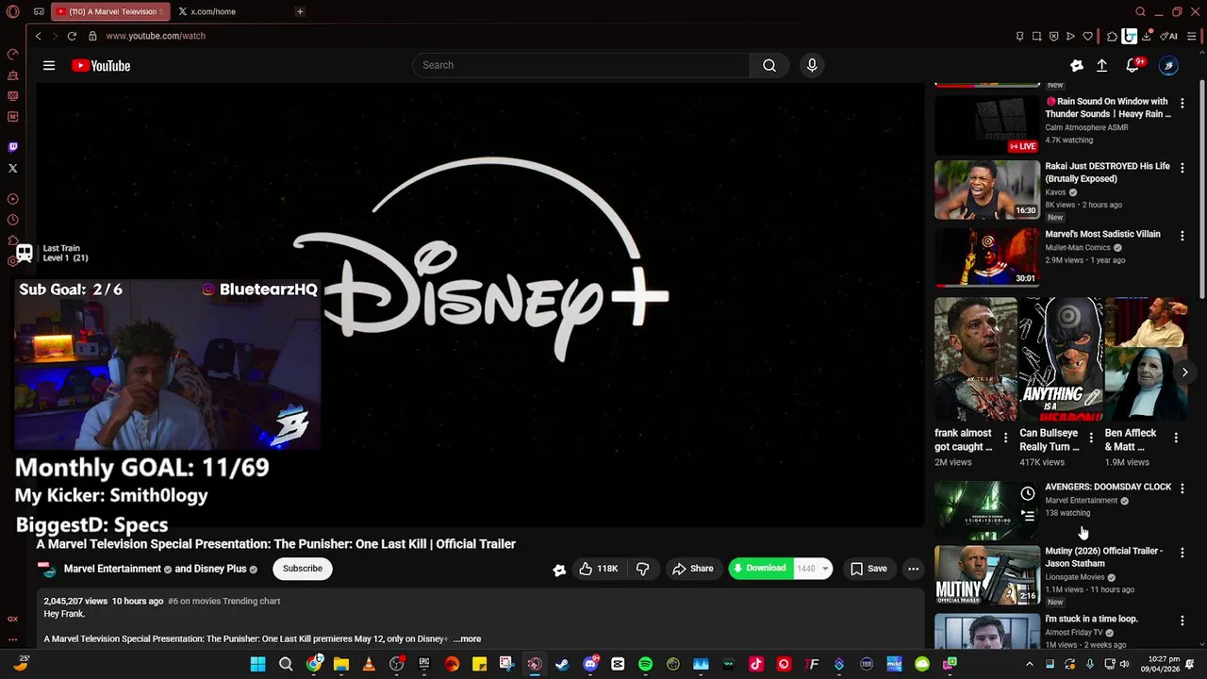The image size is (1207, 679).
Task: Open the YouTube Create upload arrow icon
Action: pos(1101,65)
